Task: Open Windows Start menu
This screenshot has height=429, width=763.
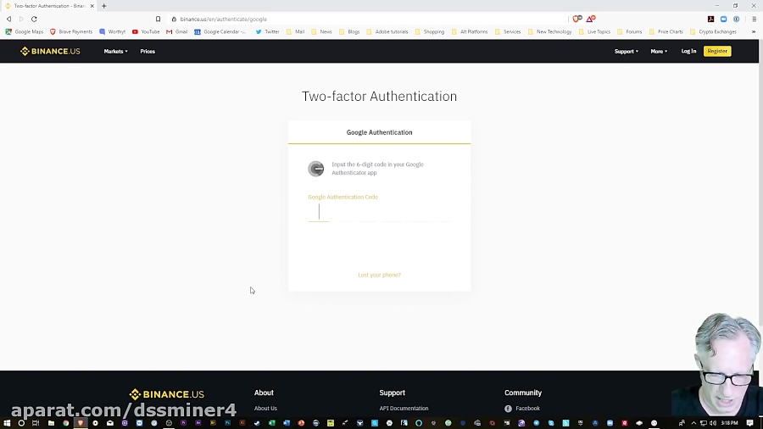Action: (7, 423)
